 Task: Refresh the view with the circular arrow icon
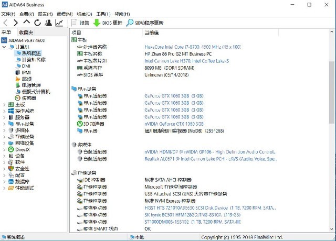pos(37,23)
